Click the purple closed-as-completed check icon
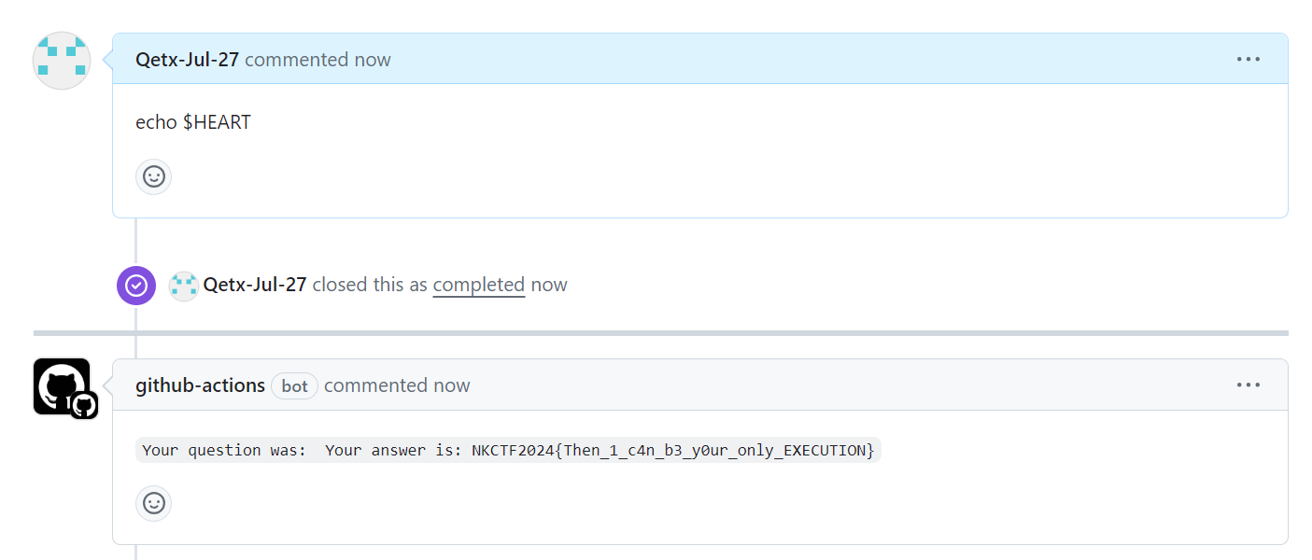The height and width of the screenshot is (560, 1312). [x=136, y=286]
